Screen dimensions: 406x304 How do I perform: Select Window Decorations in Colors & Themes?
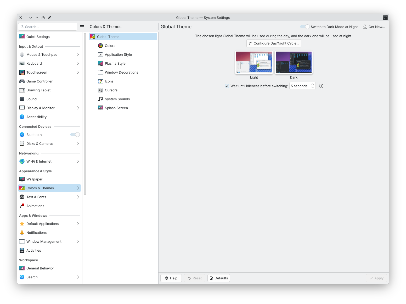point(121,72)
